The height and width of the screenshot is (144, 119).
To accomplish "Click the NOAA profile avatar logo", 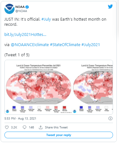I will click(9, 9).
